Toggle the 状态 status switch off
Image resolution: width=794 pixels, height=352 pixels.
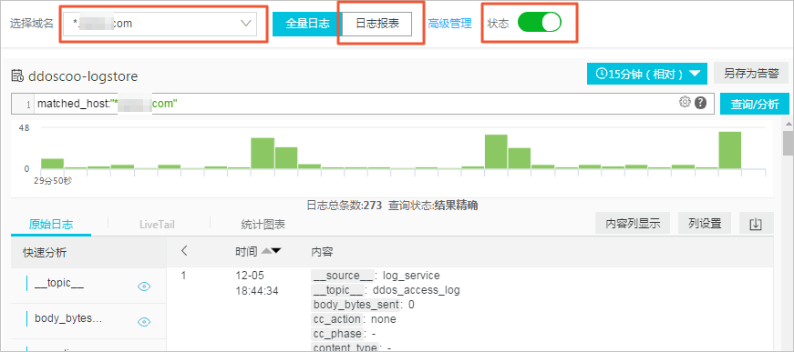click(540, 23)
